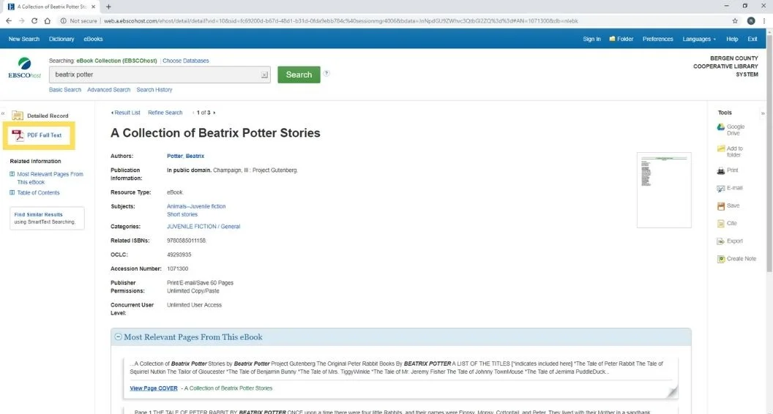Expand Most Relevant Pages sidebar item
This screenshot has height=414, width=773.
coord(12,174)
